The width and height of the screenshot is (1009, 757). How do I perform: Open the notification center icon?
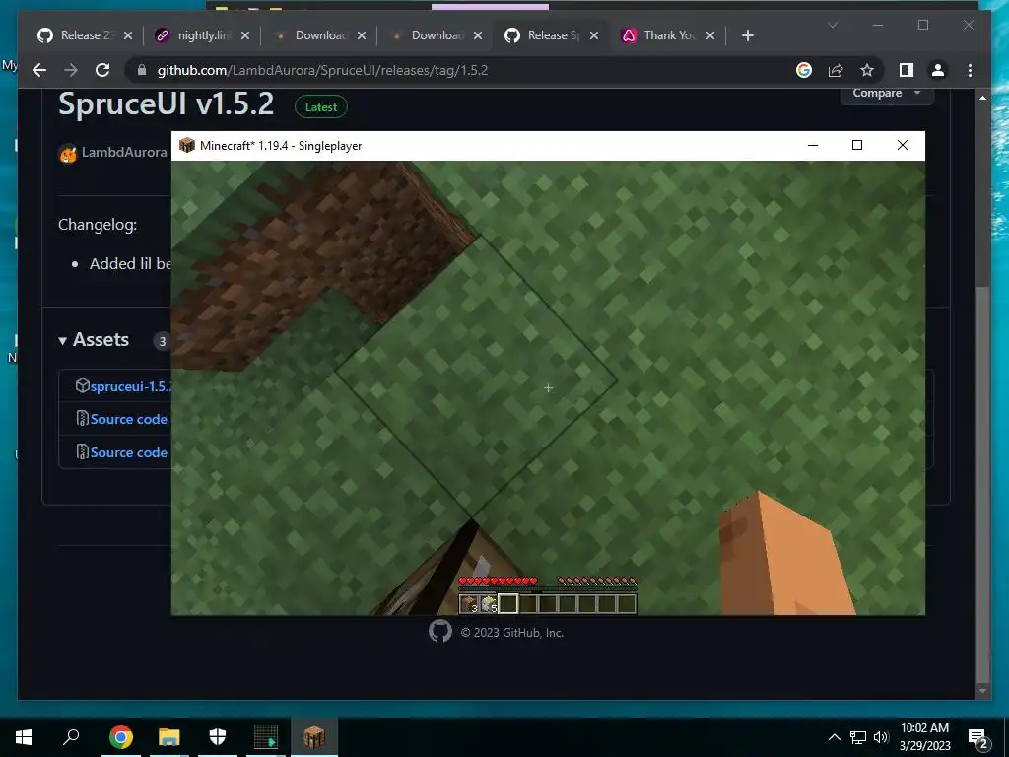click(x=978, y=738)
